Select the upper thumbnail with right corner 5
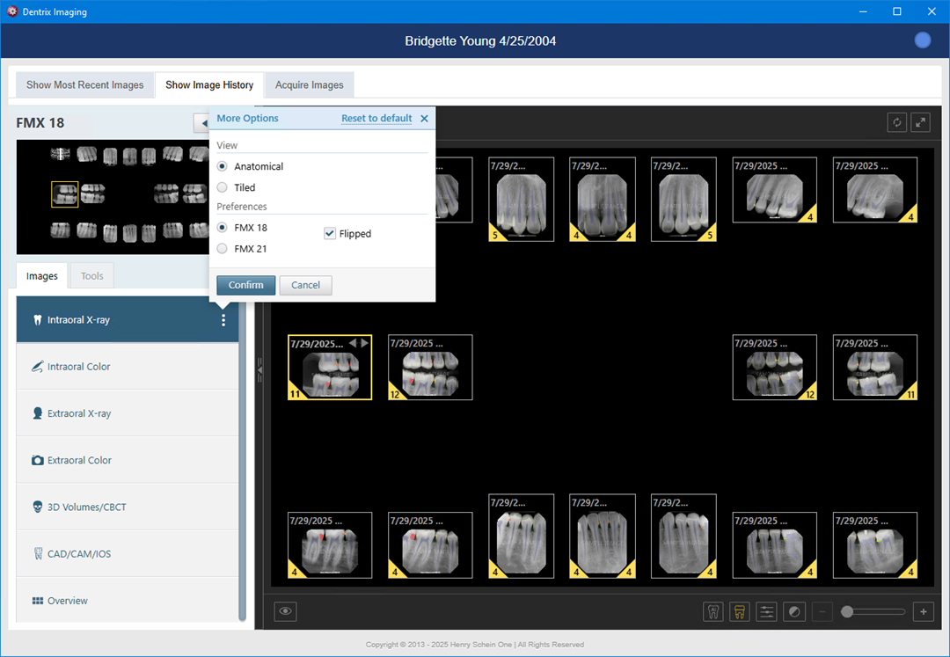 point(683,200)
